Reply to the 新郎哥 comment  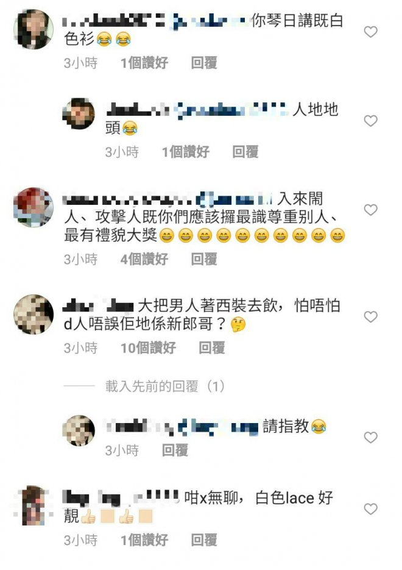click(212, 348)
